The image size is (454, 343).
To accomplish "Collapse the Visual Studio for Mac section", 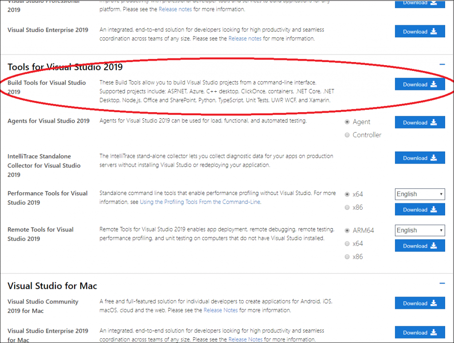I will pyautogui.click(x=442, y=283).
